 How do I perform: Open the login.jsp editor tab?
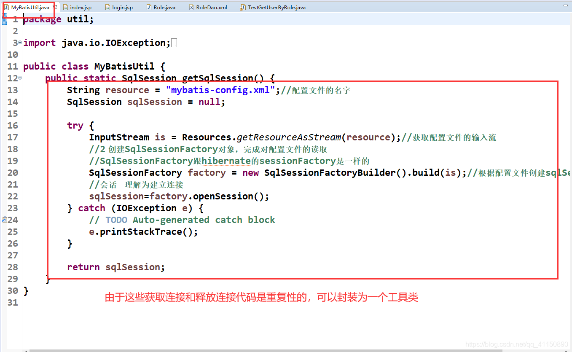click(x=119, y=7)
